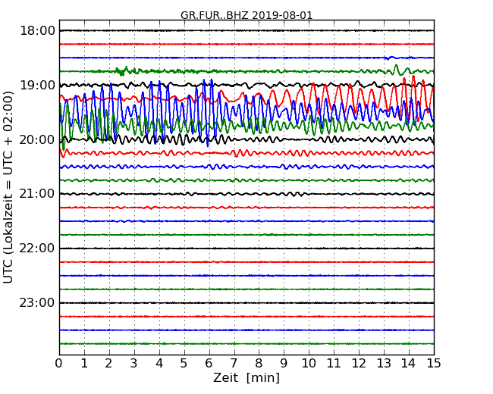The image size is (493, 394).
Task: Click x-axis tick label 11
Action: click(334, 363)
